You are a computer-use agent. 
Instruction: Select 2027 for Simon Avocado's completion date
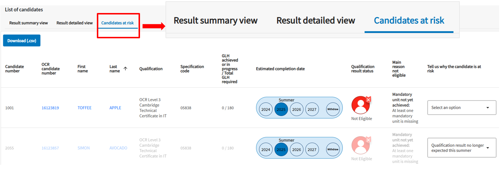pos(312,150)
